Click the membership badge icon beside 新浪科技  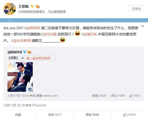(29, 52)
